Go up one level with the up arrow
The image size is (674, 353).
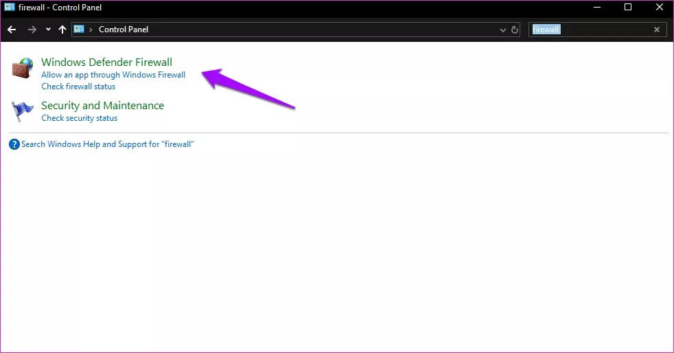[62, 30]
